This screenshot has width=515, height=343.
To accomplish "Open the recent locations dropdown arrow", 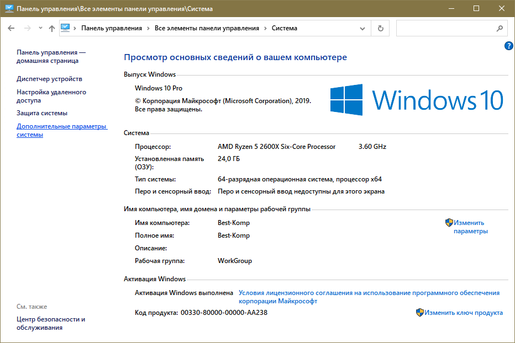I will pos(40,28).
